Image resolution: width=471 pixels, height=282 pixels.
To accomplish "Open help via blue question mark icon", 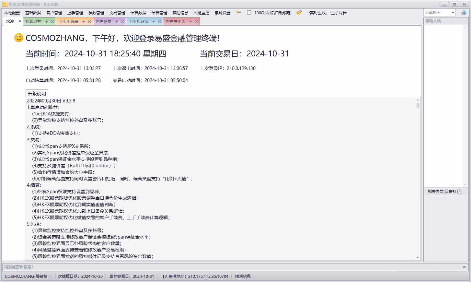I will point(464,13).
